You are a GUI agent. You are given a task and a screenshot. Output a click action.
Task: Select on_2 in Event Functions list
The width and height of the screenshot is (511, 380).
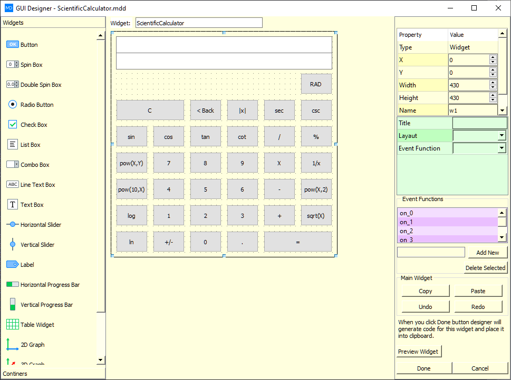(x=447, y=231)
